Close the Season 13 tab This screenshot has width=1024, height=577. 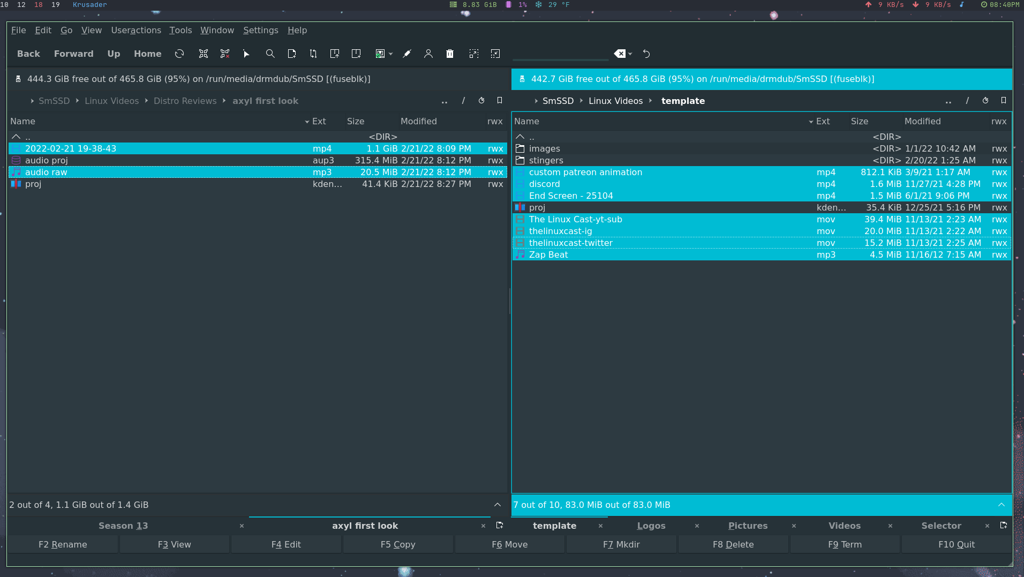pos(242,526)
